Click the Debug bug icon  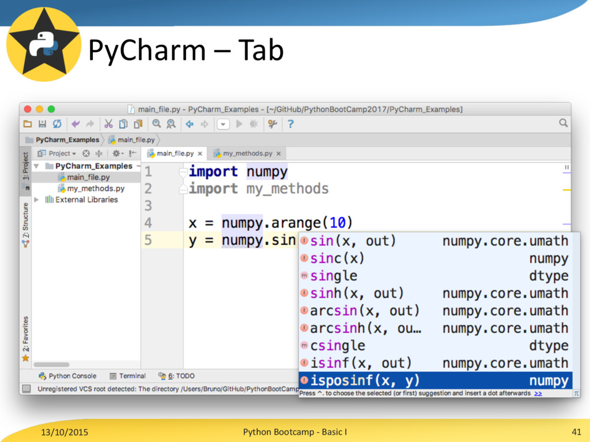[254, 124]
